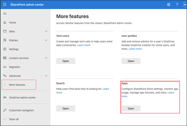Expand the Content services chevron
Screen dimensions: 187x126
[x=46, y=58]
